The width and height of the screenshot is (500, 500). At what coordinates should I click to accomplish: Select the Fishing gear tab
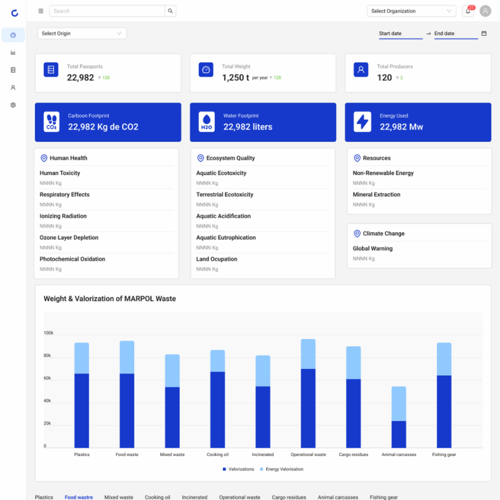click(383, 497)
